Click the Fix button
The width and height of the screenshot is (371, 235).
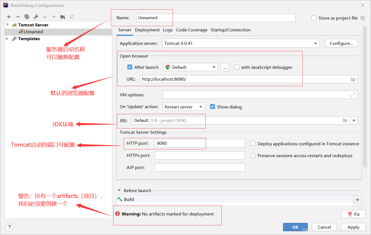353,214
